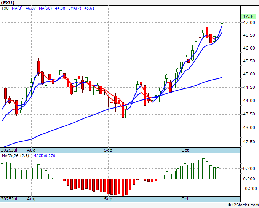The width and height of the screenshot is (259, 208).
Task: Click 2025Jul on the MACD panel axis
Action: (9, 199)
